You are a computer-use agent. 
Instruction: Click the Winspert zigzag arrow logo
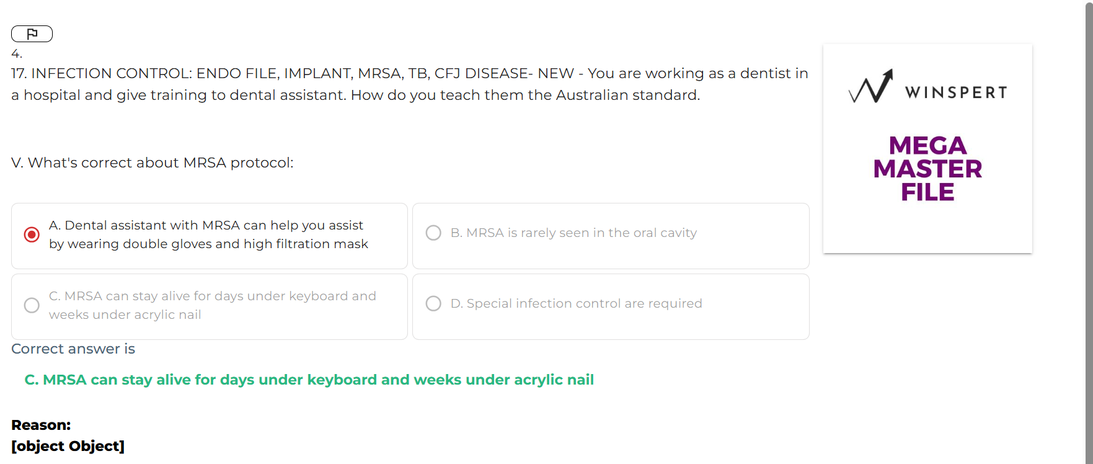pos(871,87)
